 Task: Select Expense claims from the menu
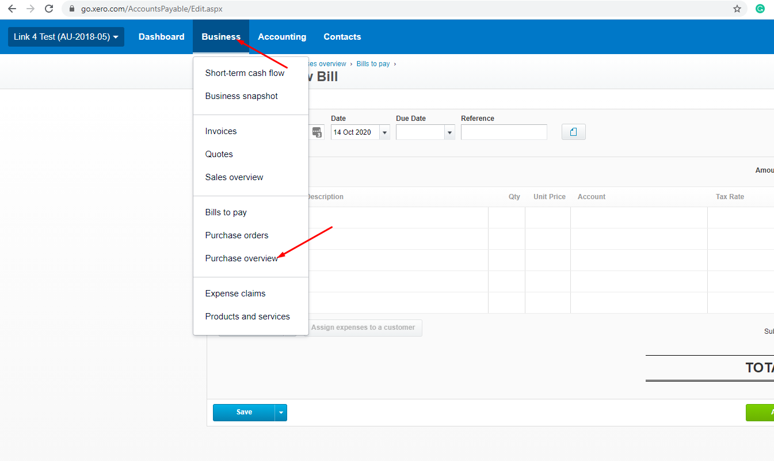(x=235, y=294)
